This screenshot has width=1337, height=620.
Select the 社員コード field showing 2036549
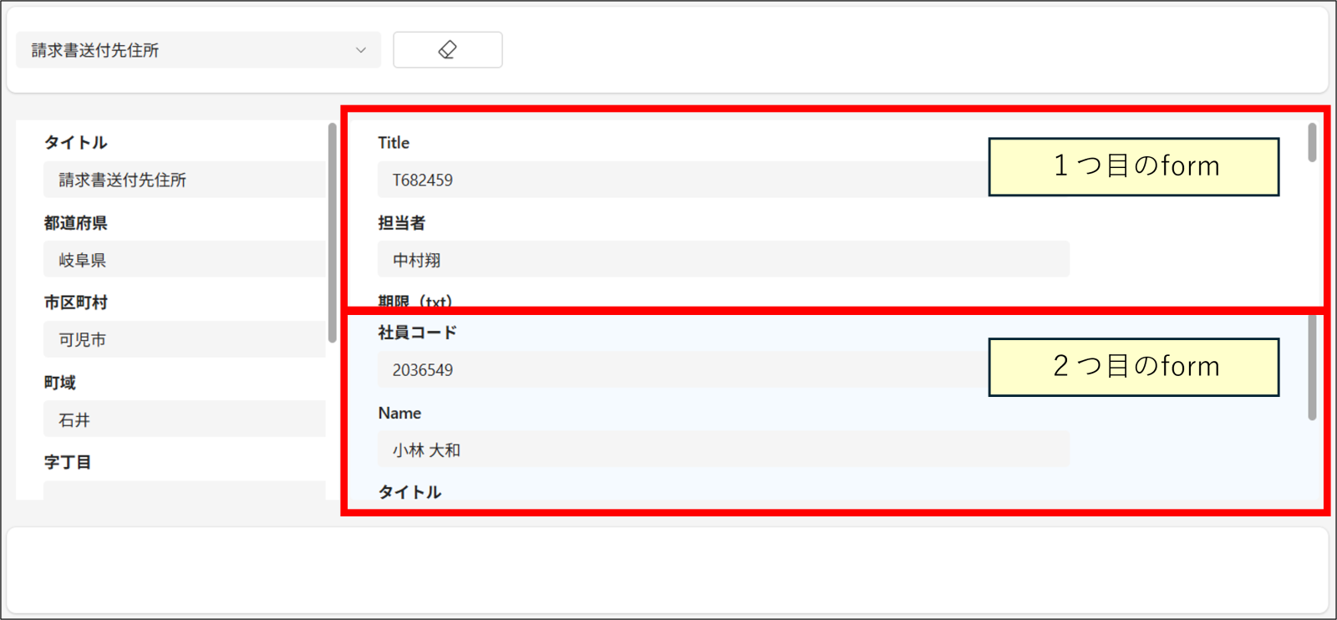click(681, 369)
